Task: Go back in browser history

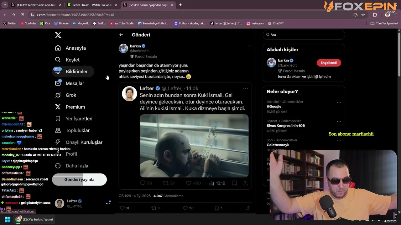Action: 5,15
